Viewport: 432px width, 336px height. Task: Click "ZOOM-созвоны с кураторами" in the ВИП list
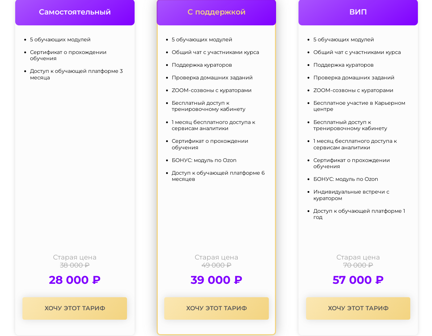click(x=353, y=90)
